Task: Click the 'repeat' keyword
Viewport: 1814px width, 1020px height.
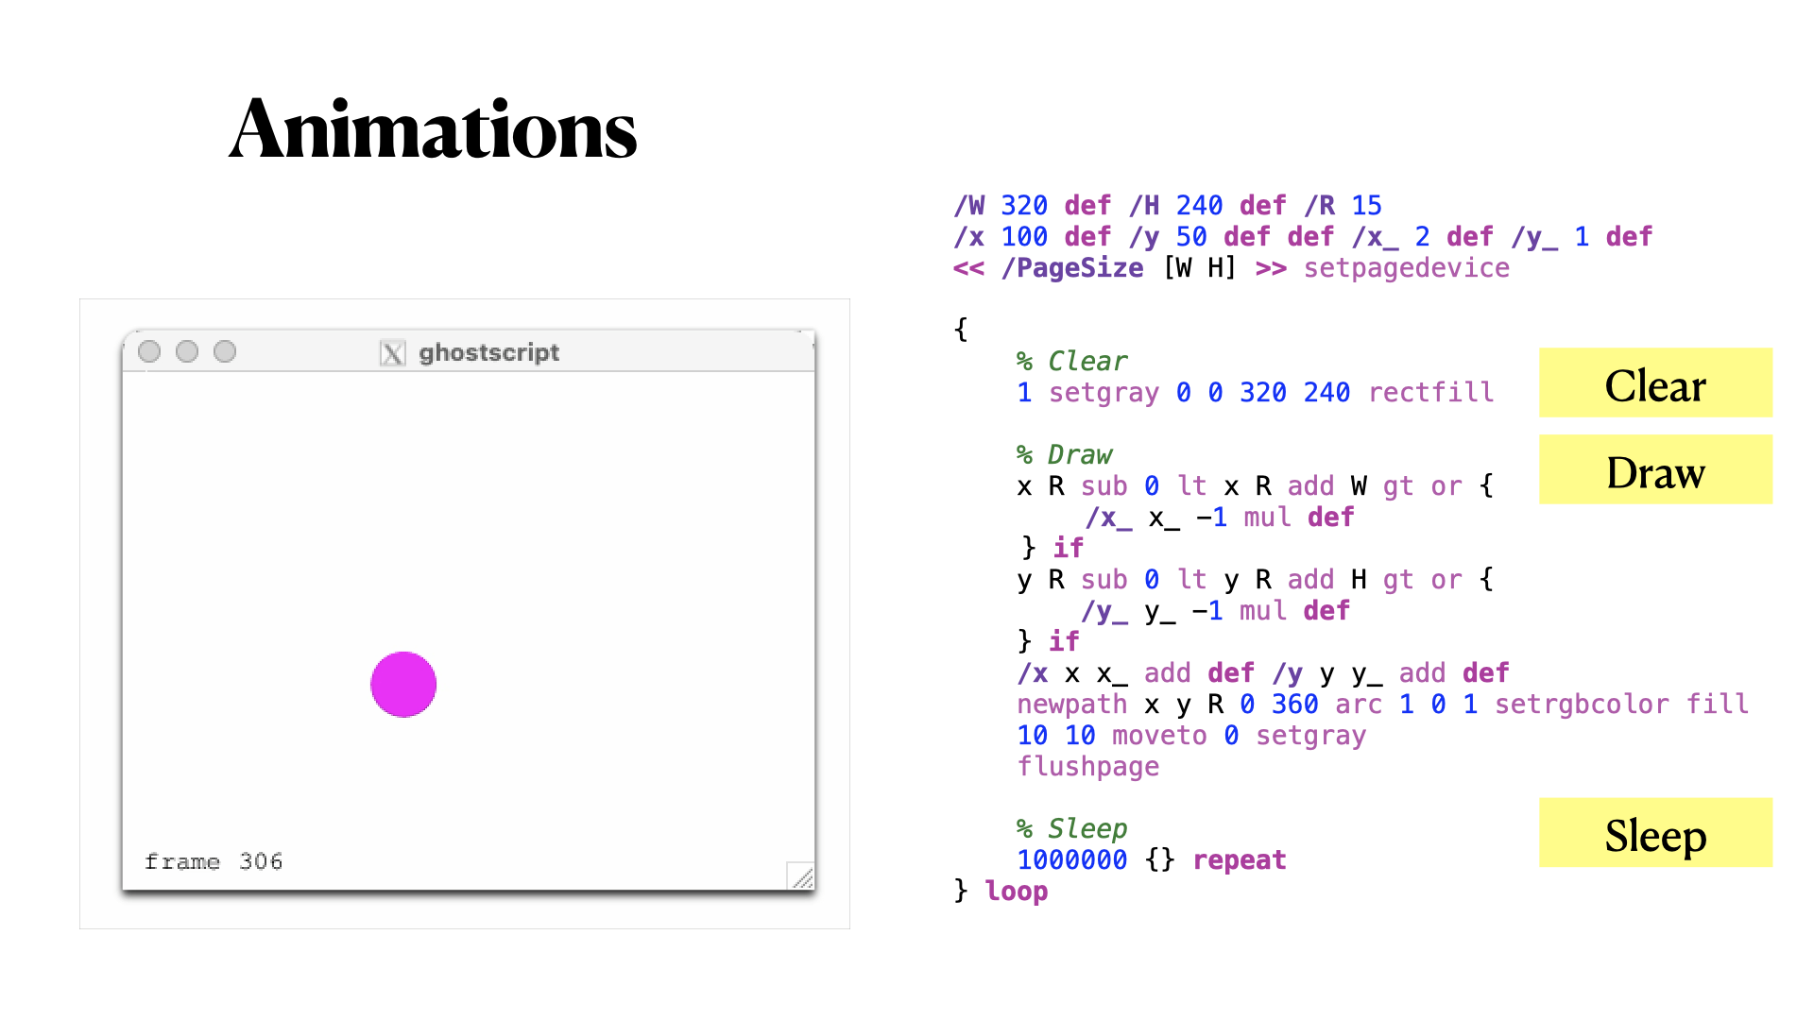Action: [1240, 859]
